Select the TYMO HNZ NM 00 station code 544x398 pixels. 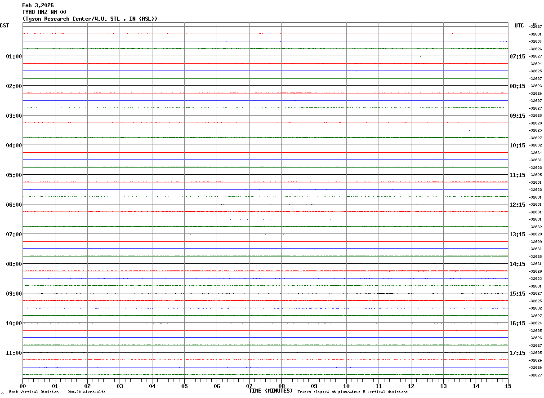pos(44,12)
